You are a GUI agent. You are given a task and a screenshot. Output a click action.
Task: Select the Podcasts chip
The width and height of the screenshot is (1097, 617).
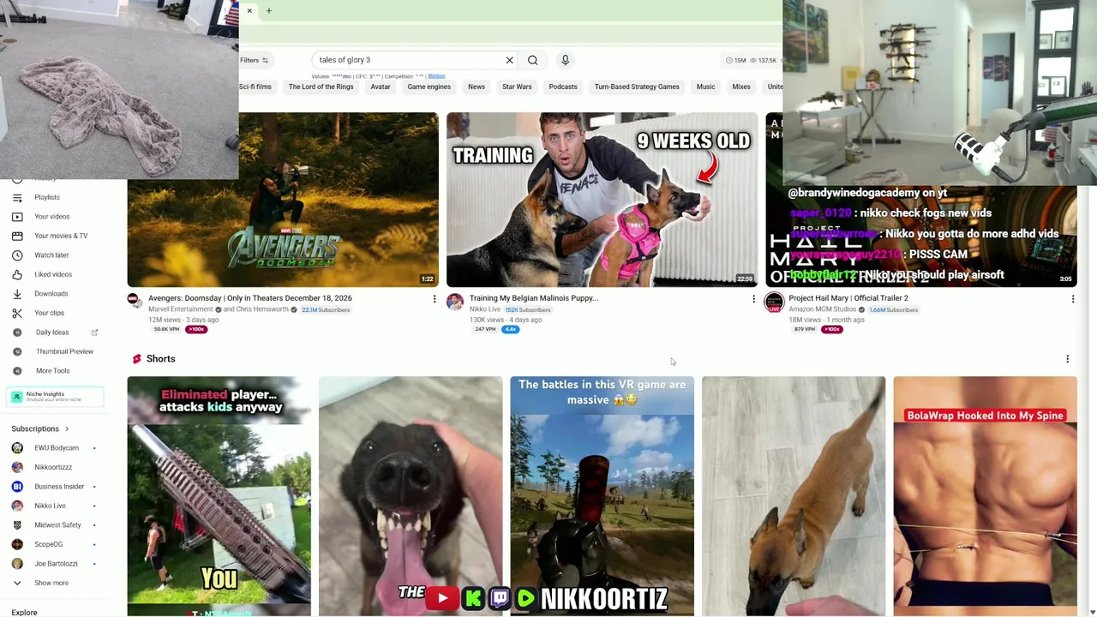563,87
